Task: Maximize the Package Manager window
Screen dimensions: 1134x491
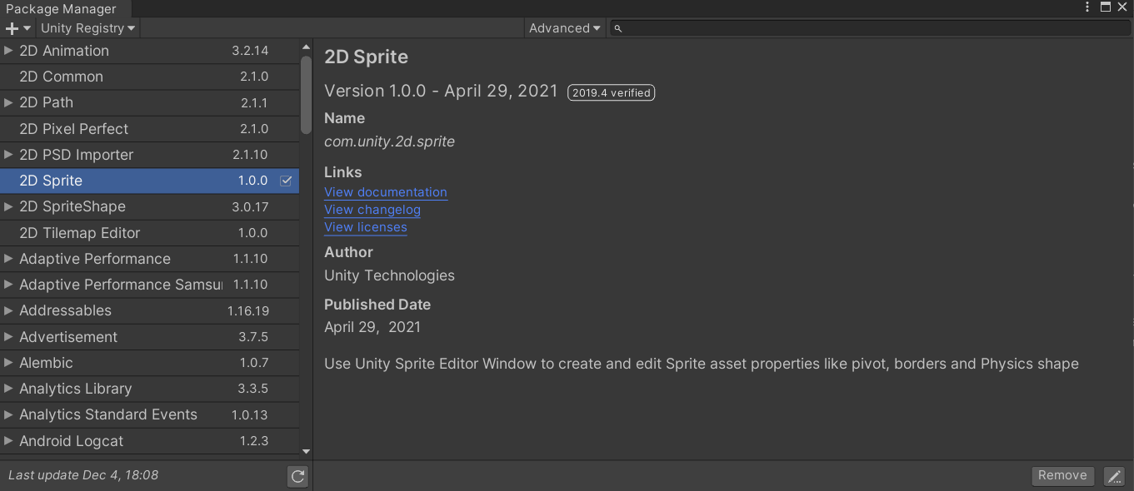Action: point(1106,7)
